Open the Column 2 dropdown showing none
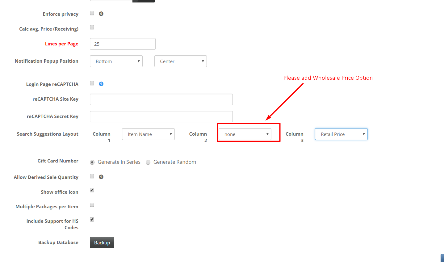444x262 pixels. point(245,134)
